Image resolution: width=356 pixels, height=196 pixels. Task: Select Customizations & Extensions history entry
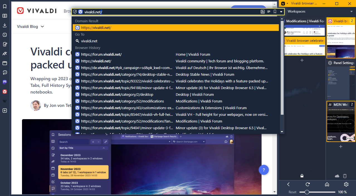(x=176, y=108)
